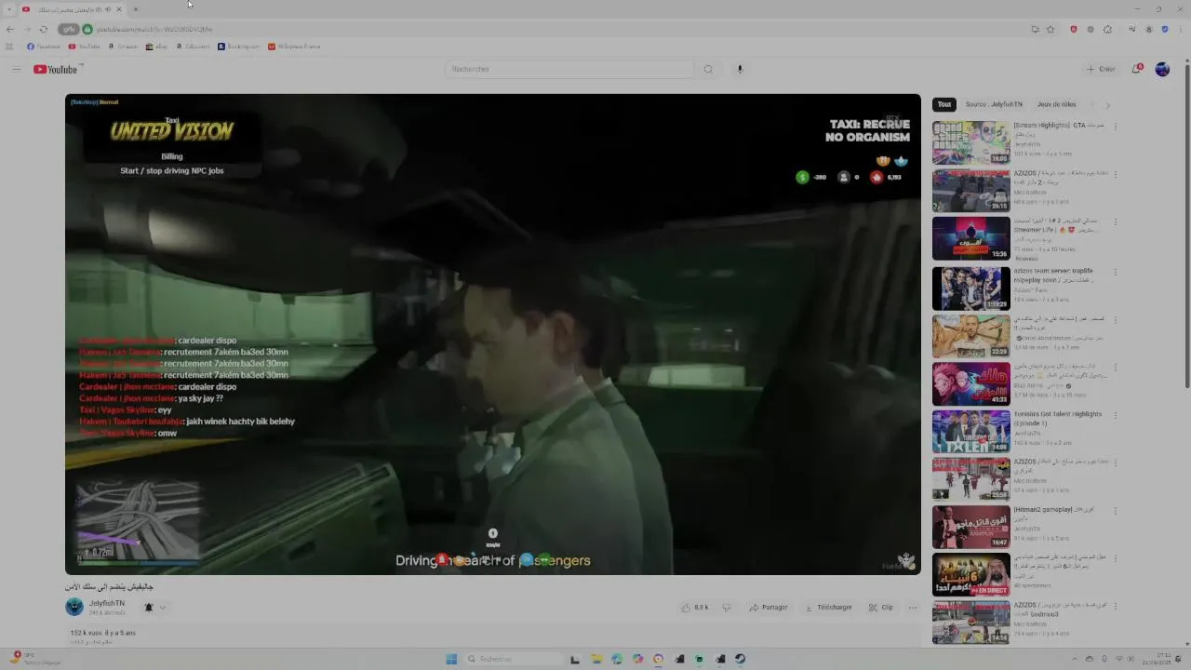Open the YouTube hamburger guide menu
1191x670 pixels.
pyautogui.click(x=16, y=69)
